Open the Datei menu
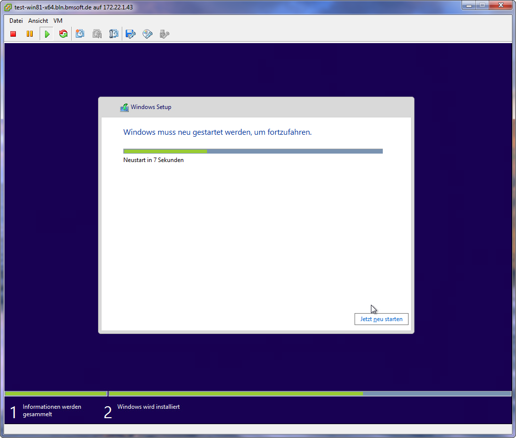Image resolution: width=516 pixels, height=438 pixels. 16,21
